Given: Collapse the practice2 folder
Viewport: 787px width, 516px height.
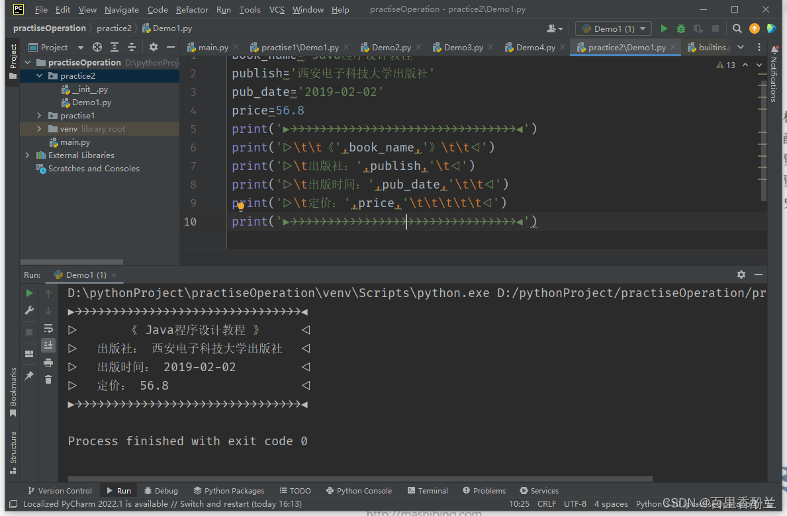Looking at the screenshot, I should coord(39,75).
